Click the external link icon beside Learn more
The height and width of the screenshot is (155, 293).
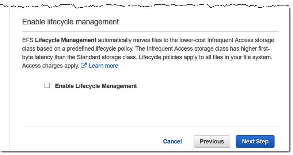click(x=84, y=66)
